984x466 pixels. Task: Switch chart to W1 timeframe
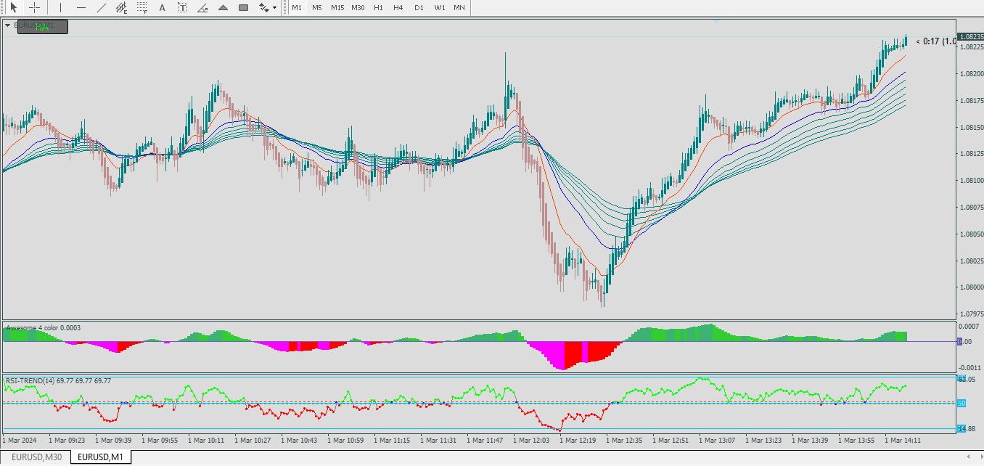click(440, 7)
